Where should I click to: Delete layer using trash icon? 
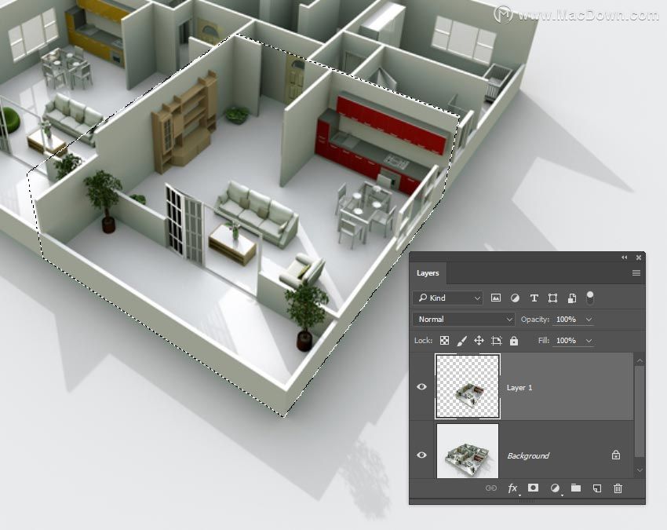[x=618, y=488]
